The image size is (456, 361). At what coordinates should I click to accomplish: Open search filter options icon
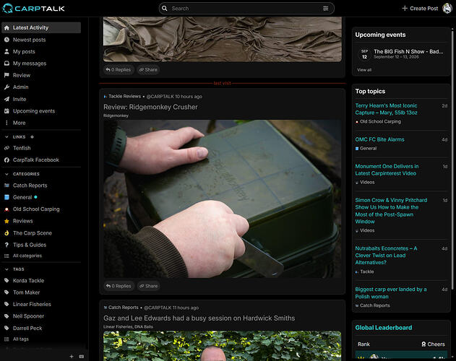click(x=326, y=9)
